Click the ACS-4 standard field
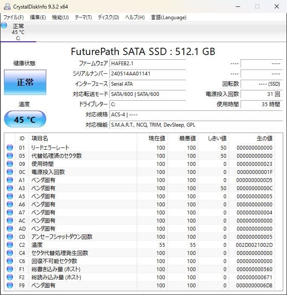Viewport: 287px width, 295px height. pos(196,114)
